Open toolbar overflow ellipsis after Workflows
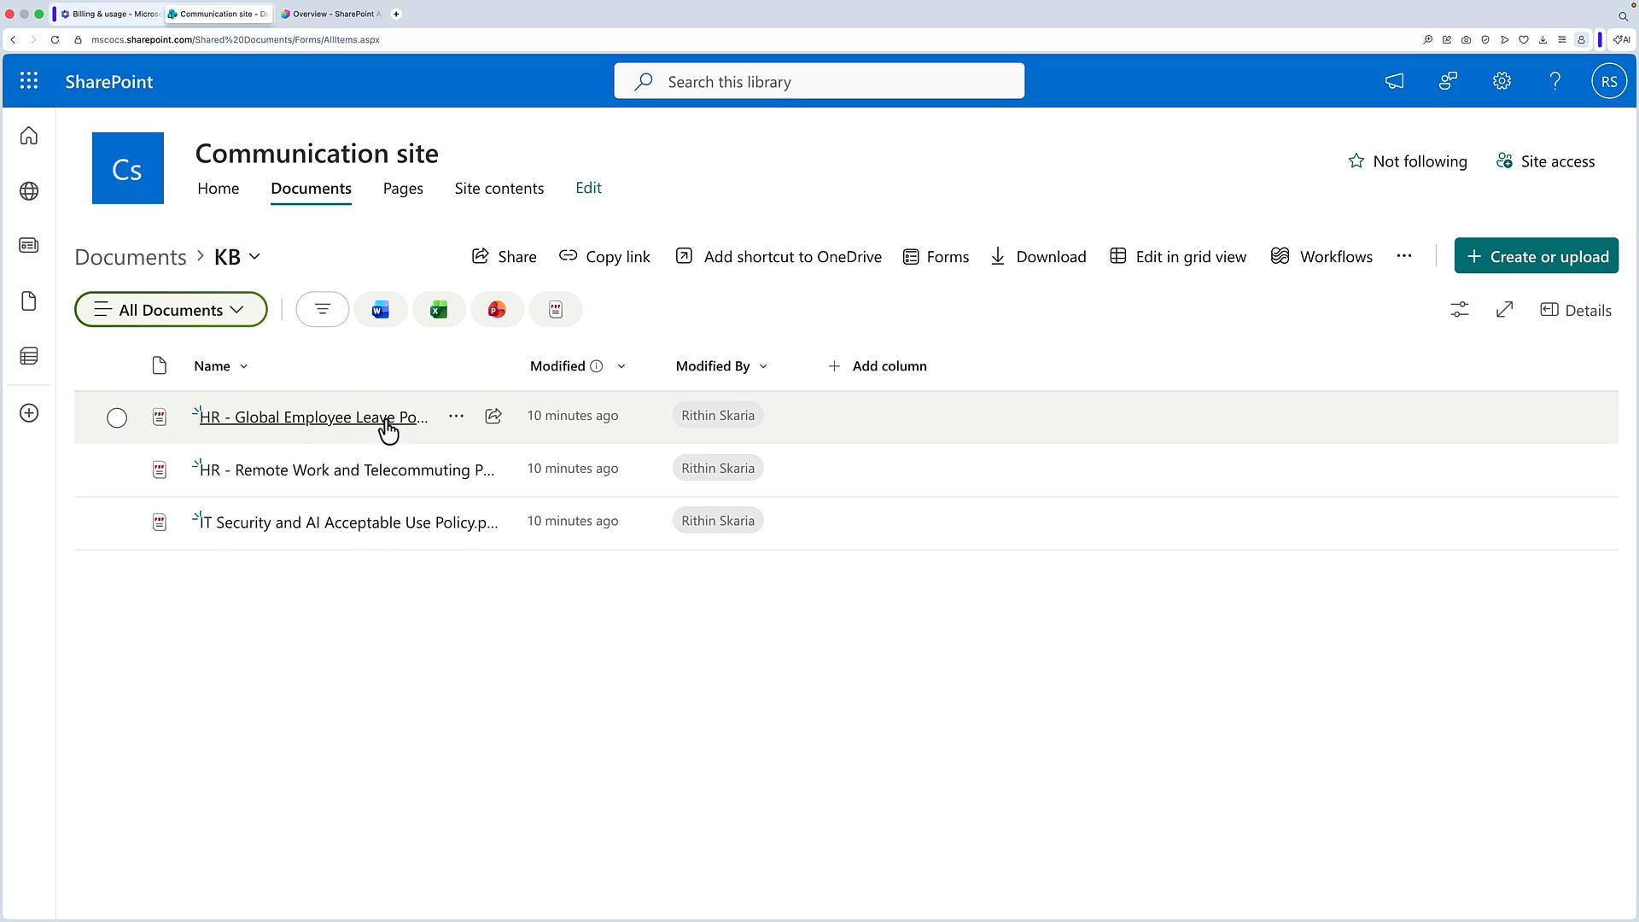This screenshot has width=1639, height=922. [x=1404, y=256]
